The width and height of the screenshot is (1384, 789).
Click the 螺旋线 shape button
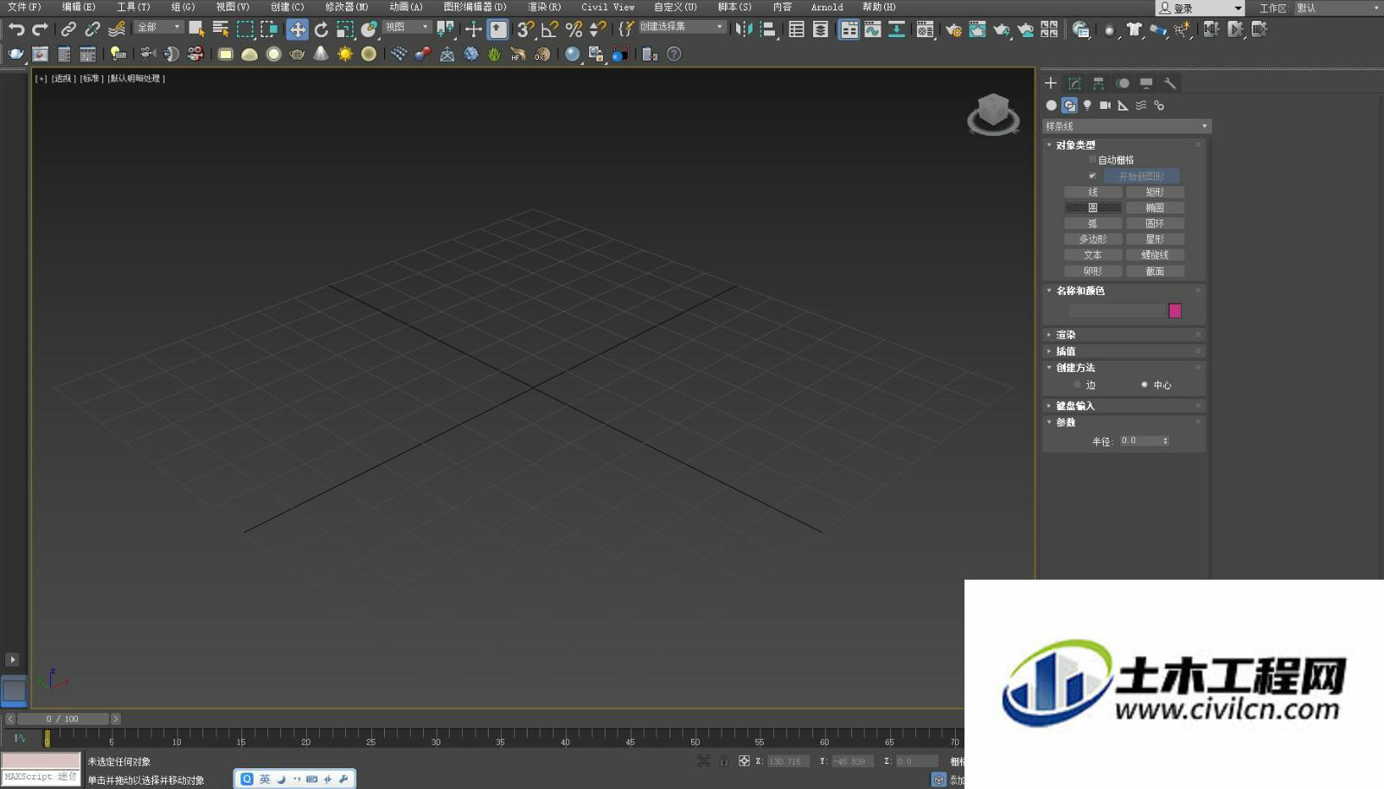1155,255
